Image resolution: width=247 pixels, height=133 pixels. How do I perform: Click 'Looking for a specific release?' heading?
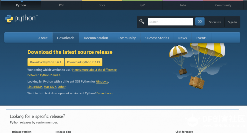37,116
